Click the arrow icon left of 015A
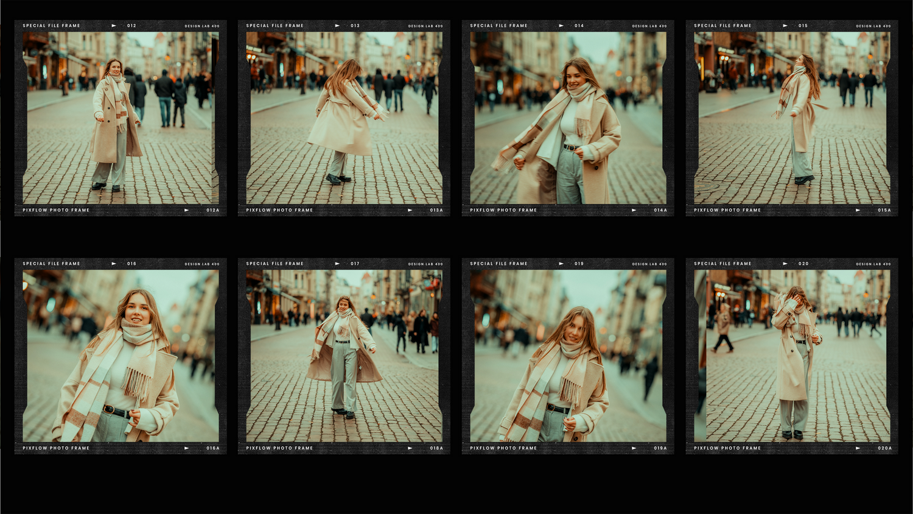 (x=858, y=210)
